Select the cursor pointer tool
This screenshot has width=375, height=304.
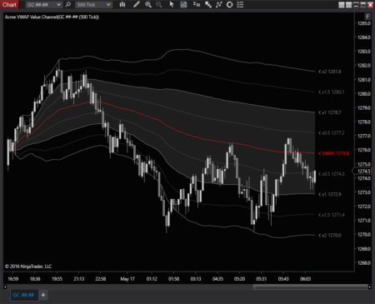point(172,4)
